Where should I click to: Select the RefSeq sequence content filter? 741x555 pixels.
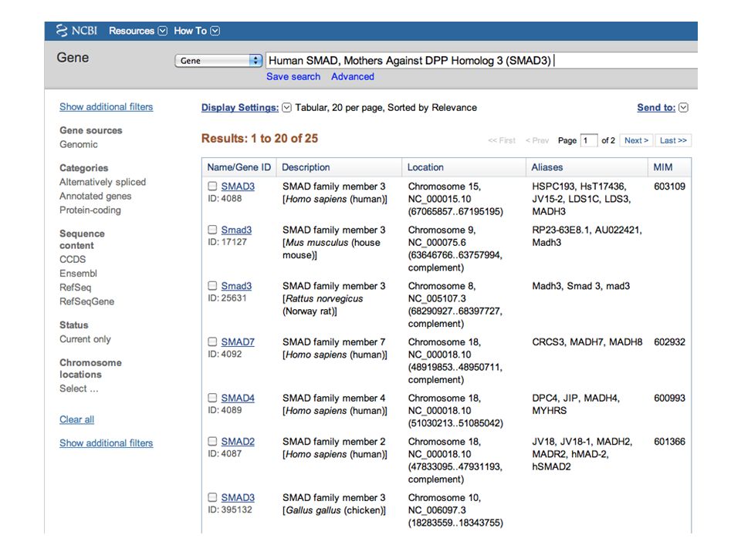[x=75, y=288]
